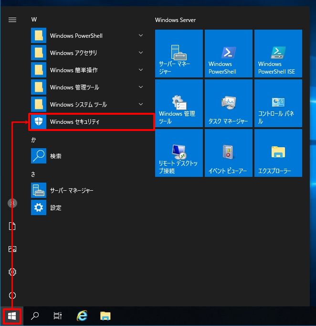Open File Explorer from the taskbar
The width and height of the screenshot is (316, 326).
click(105, 316)
